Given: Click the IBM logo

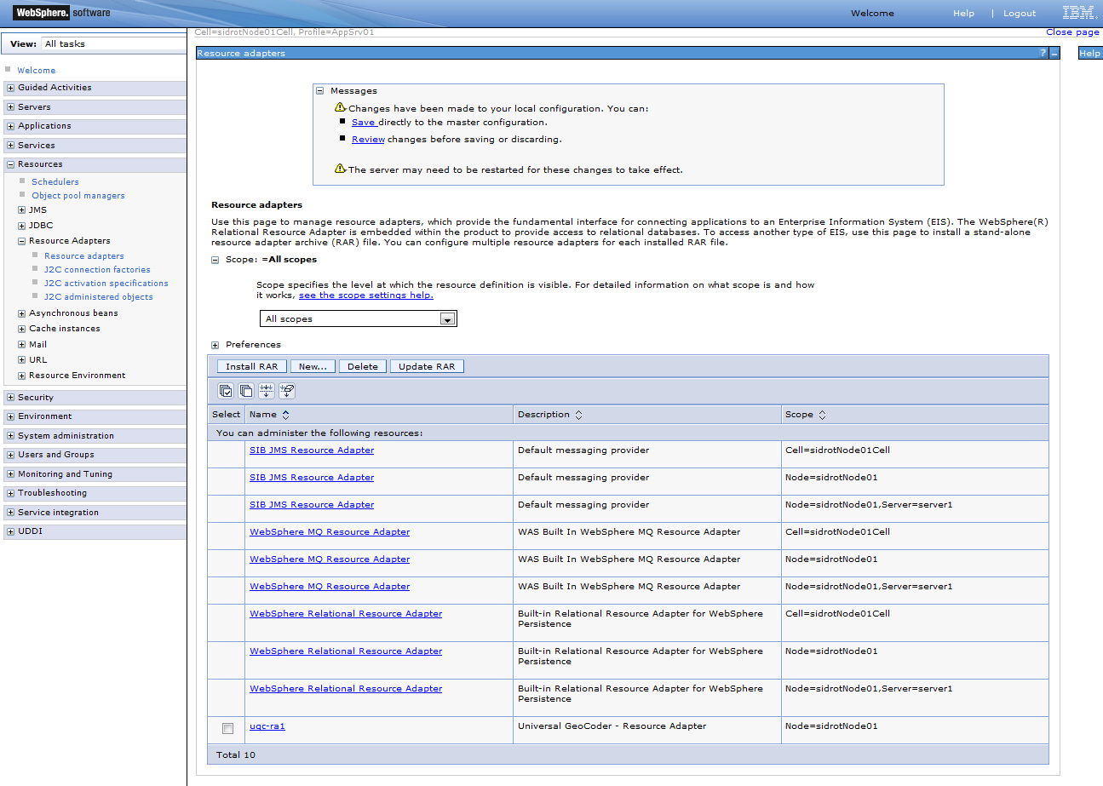Looking at the screenshot, I should pos(1079,13).
